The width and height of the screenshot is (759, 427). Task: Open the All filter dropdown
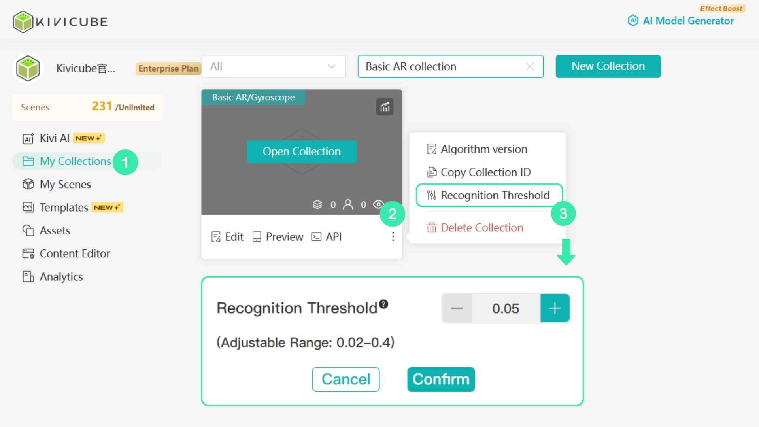click(273, 66)
